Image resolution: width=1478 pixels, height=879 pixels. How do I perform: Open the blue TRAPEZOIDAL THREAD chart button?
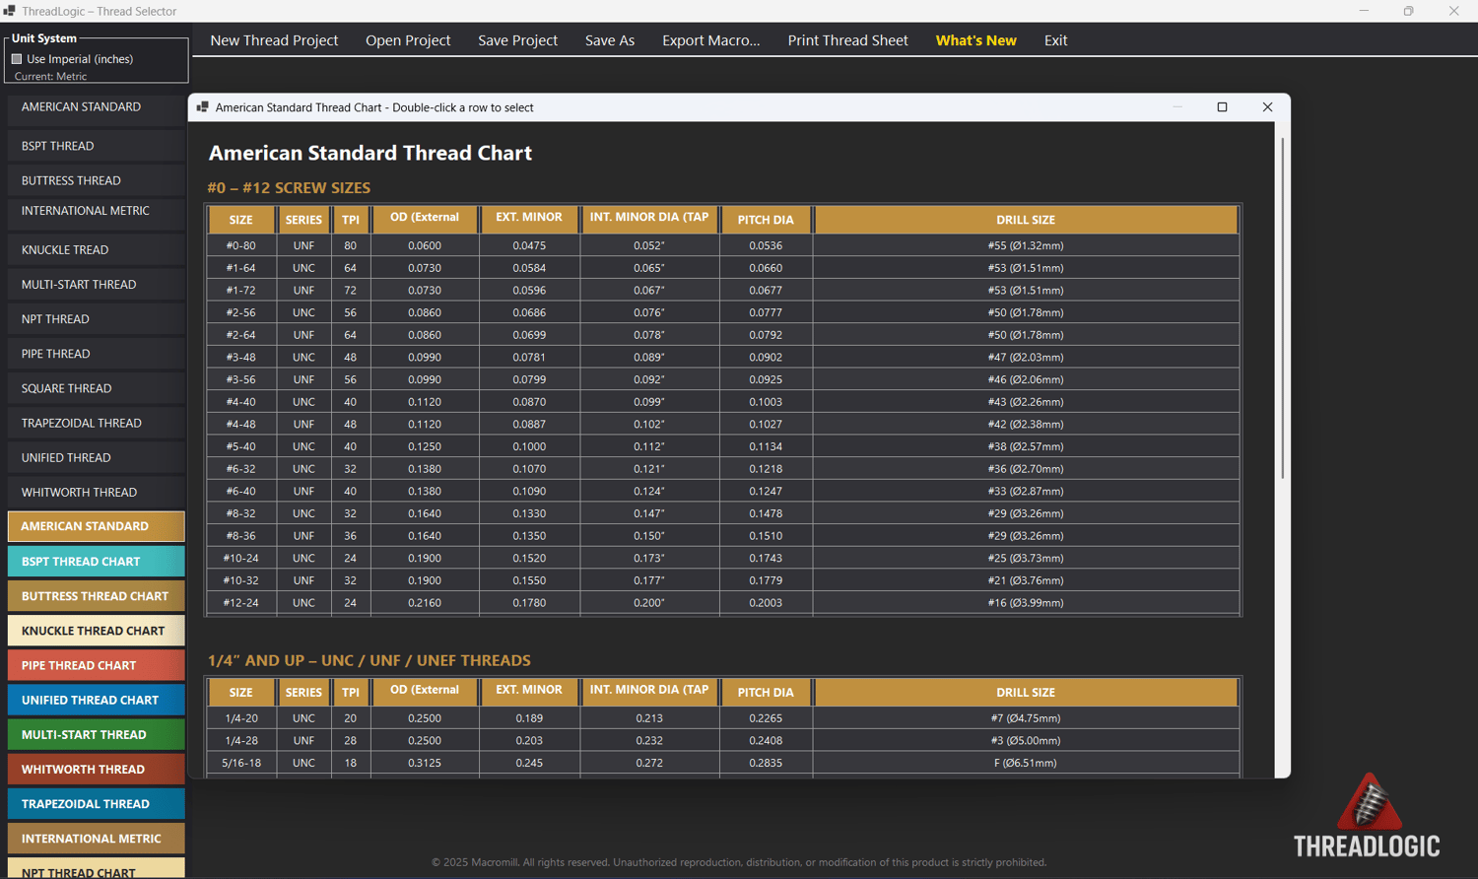click(97, 802)
